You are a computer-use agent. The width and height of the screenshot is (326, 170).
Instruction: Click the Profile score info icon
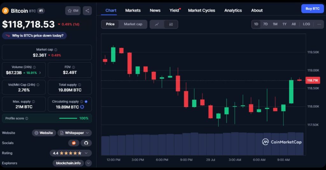point(27,118)
